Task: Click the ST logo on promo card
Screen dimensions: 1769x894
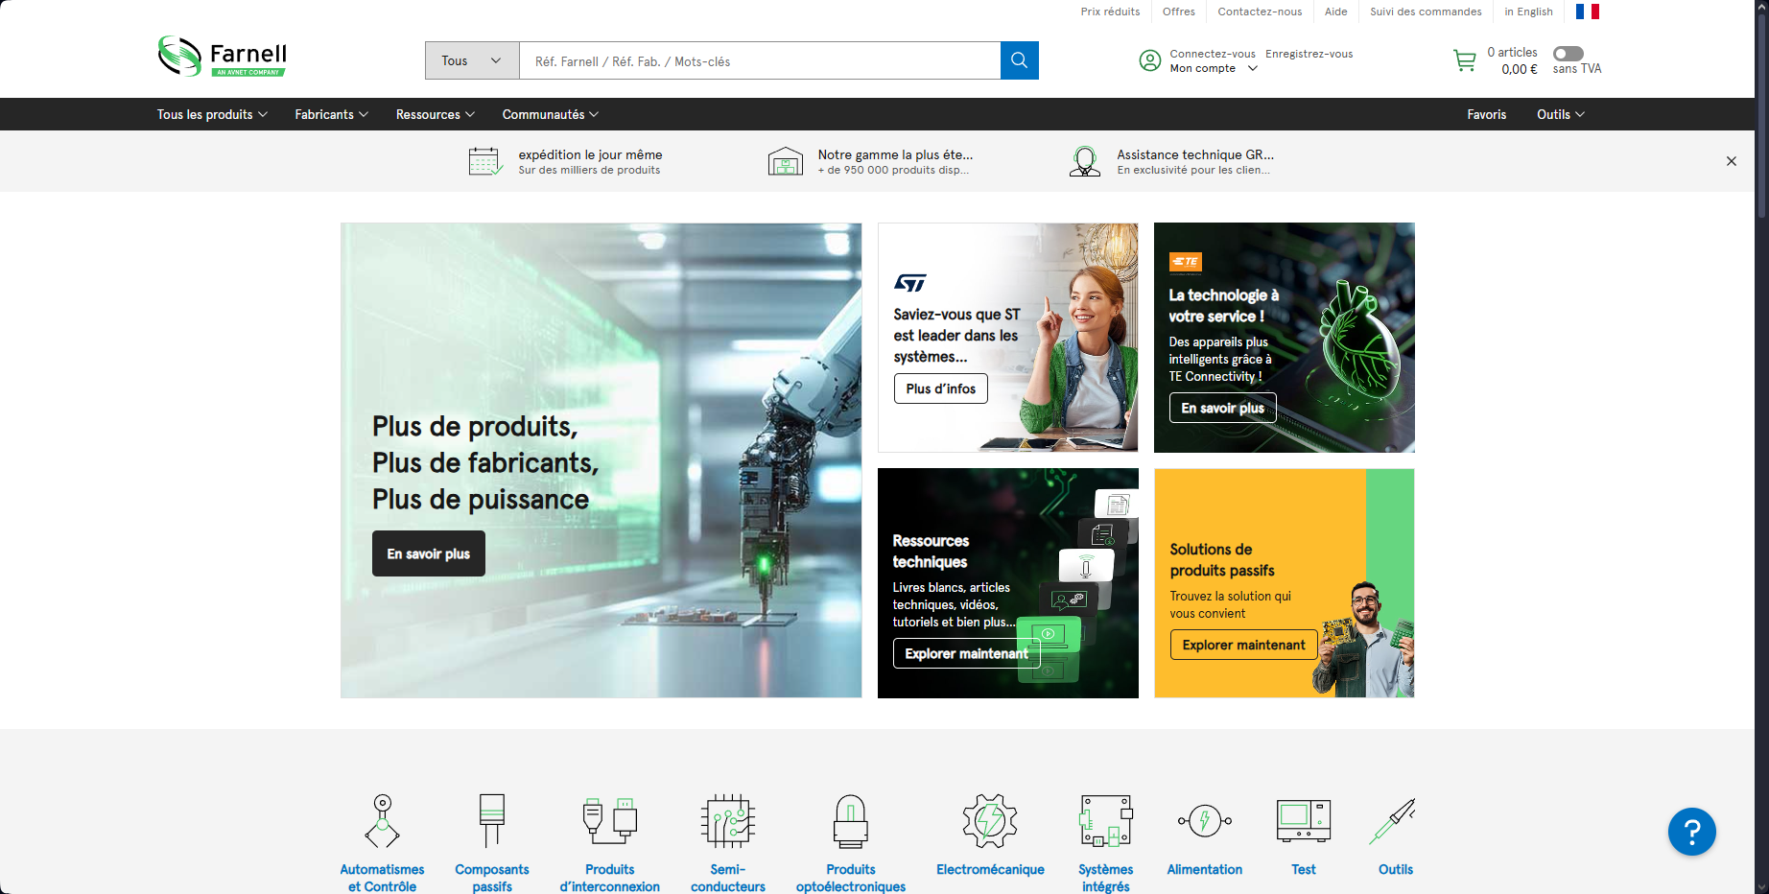Action: coord(910,283)
